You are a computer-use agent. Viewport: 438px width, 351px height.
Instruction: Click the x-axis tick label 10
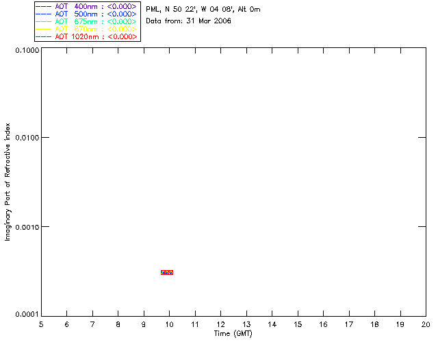coord(169,324)
